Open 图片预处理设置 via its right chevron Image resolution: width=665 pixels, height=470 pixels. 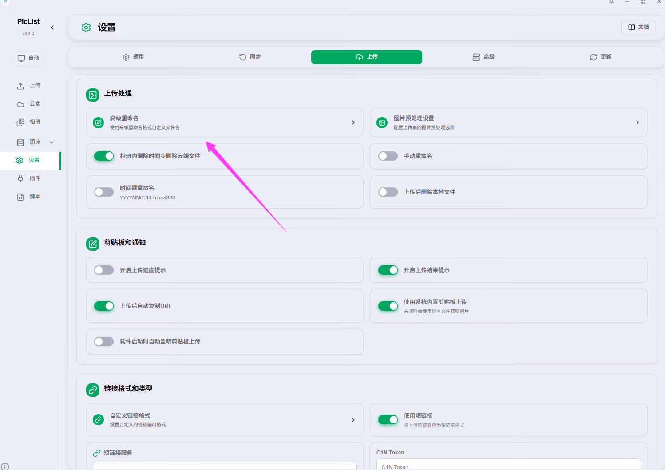click(x=637, y=122)
